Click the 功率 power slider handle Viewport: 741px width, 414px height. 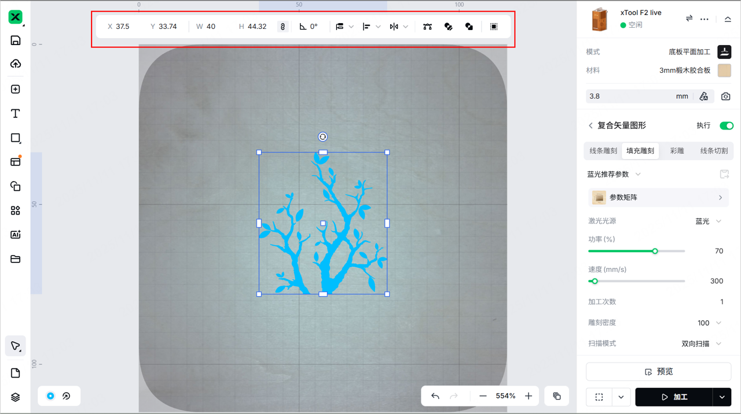[x=655, y=251]
